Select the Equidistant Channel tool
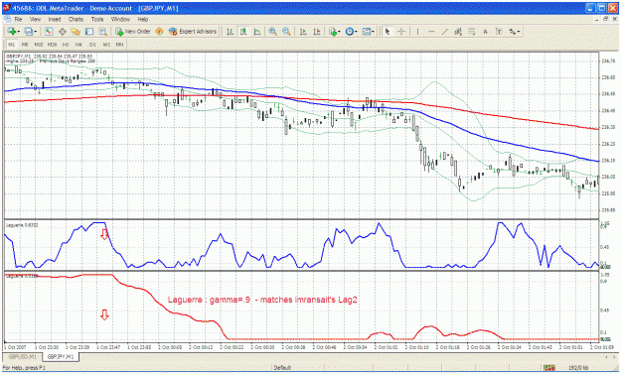Viewport: 621px width, 374px height. (459, 32)
